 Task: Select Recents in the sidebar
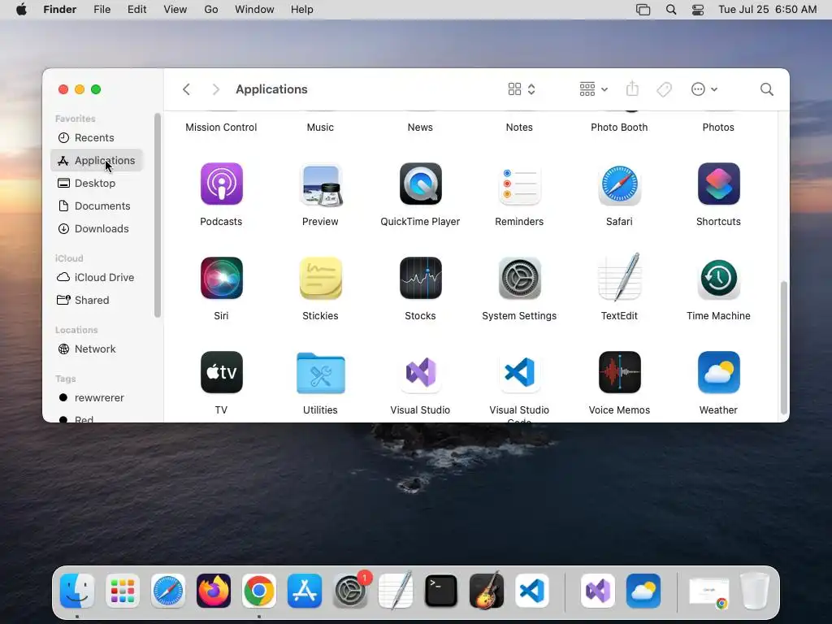click(x=97, y=138)
